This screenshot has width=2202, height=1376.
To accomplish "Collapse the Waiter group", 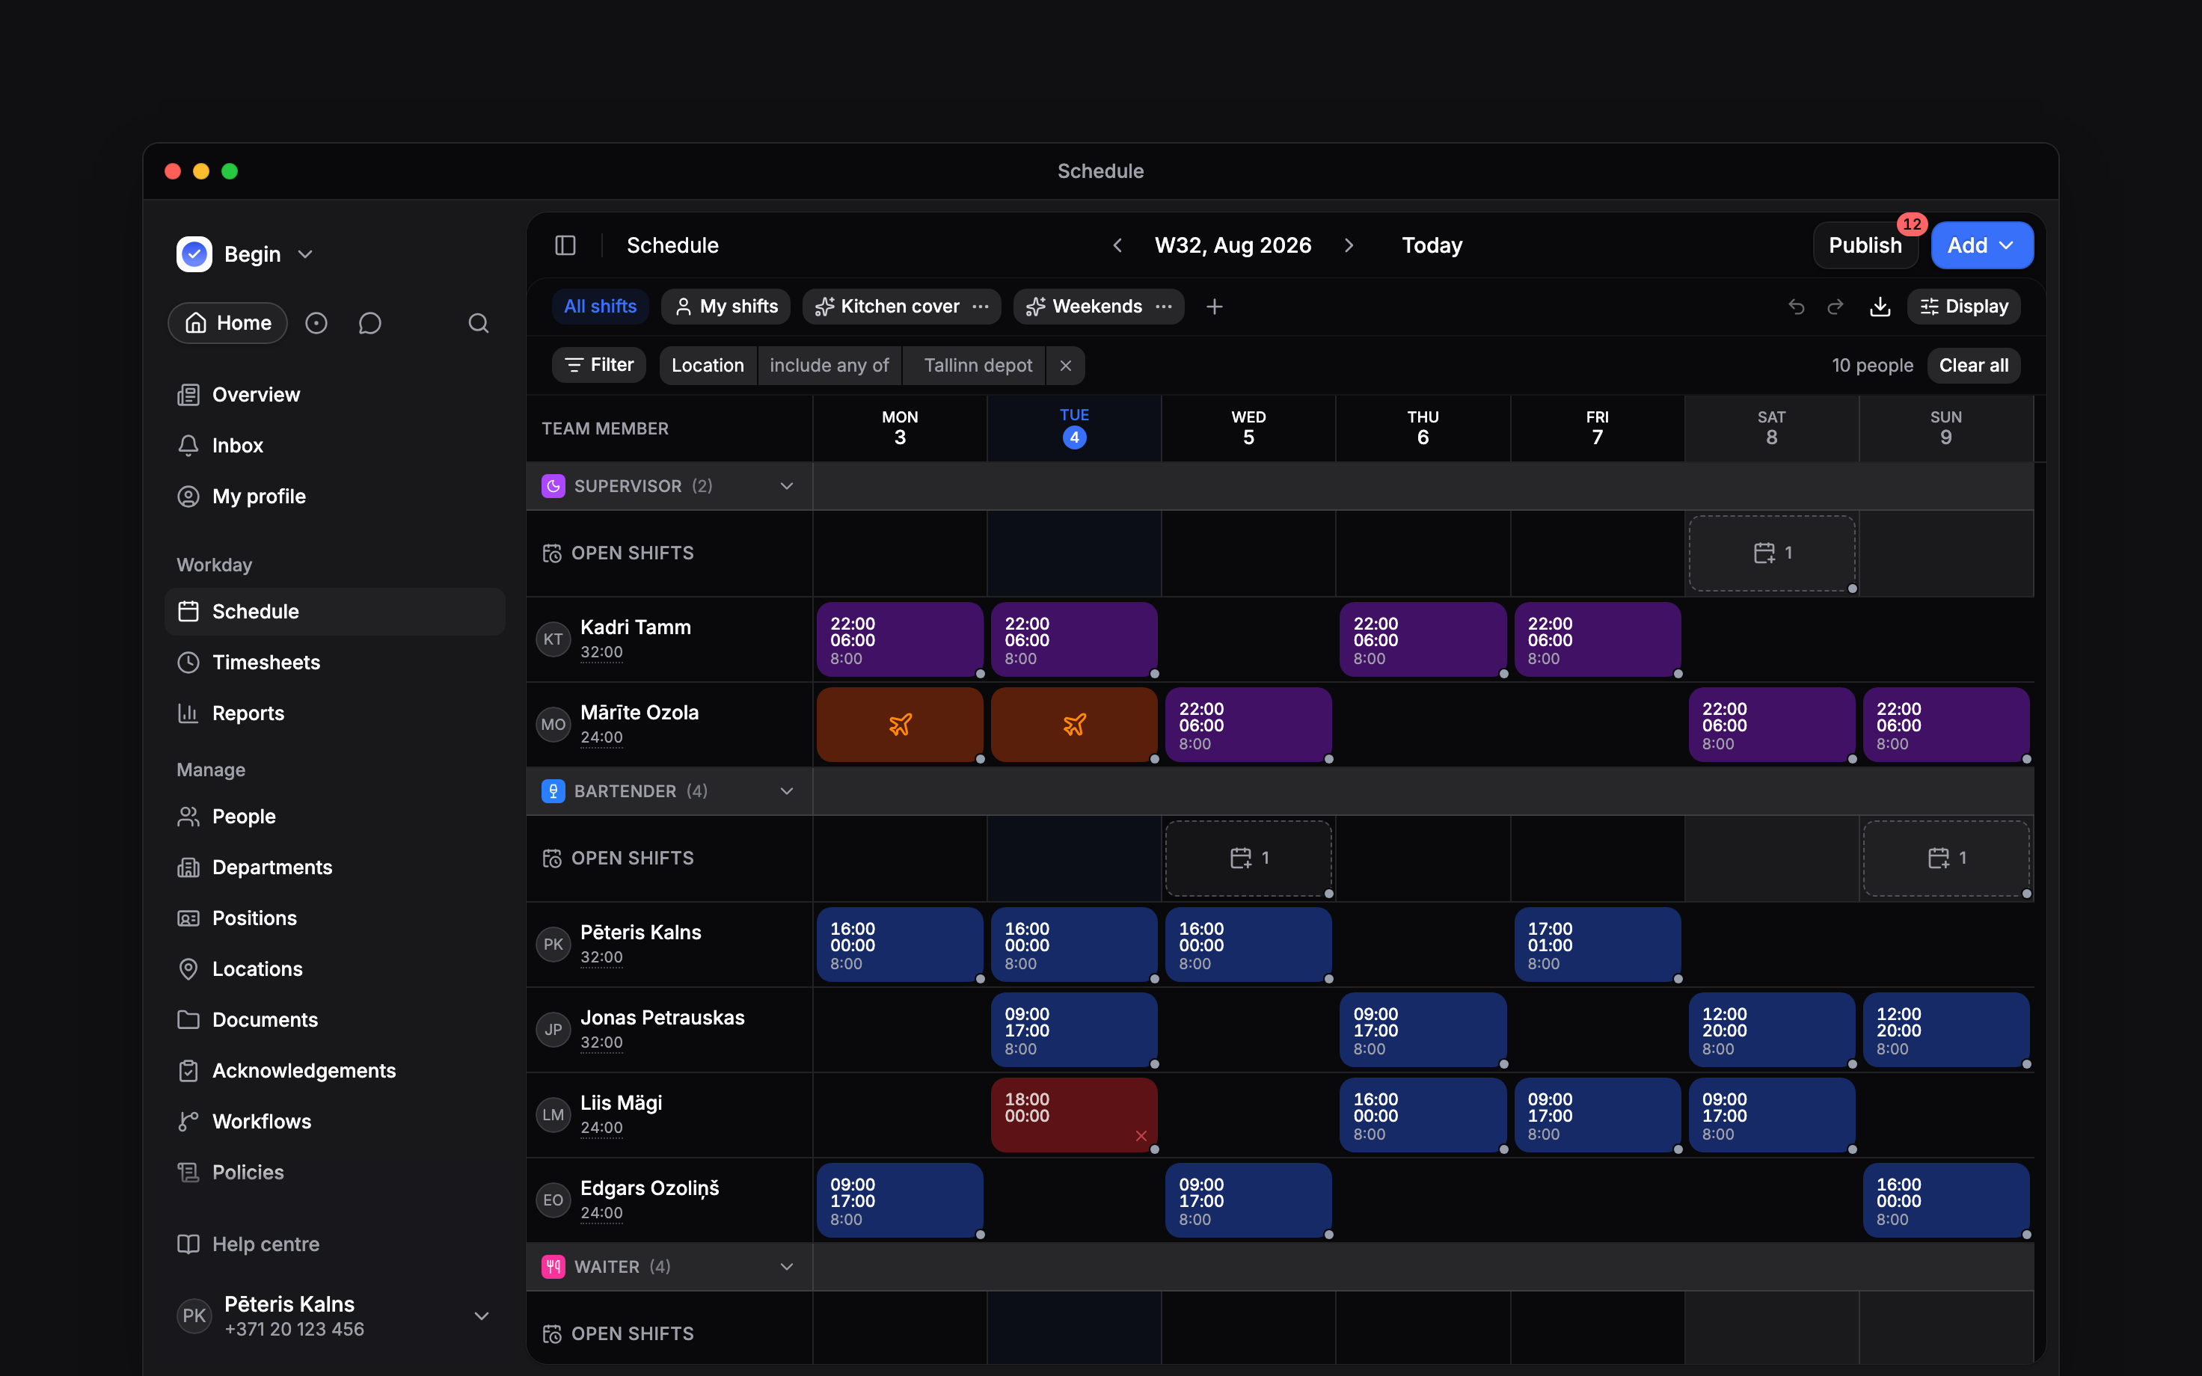I will 787,1267.
